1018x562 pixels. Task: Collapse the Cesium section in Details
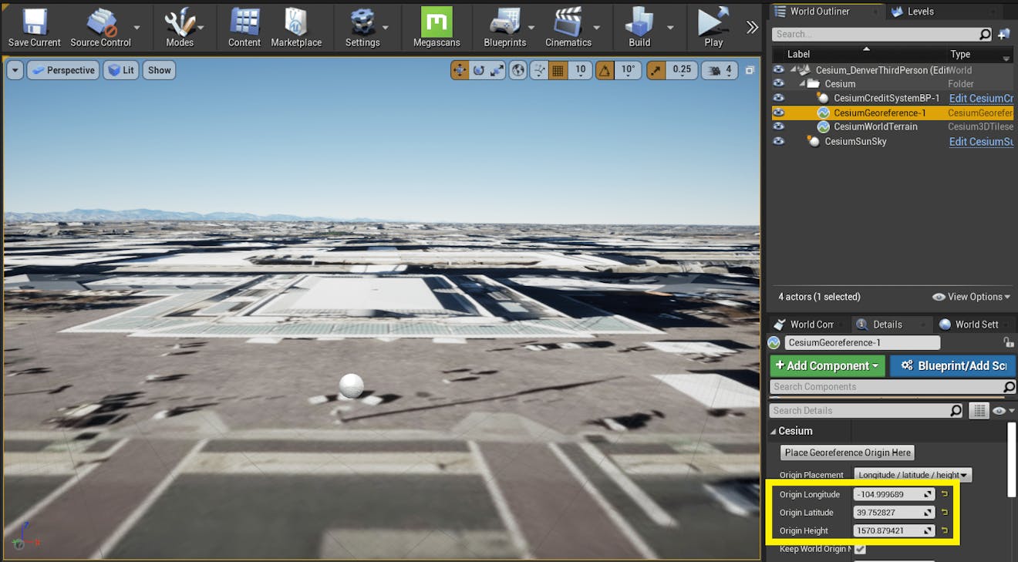[774, 431]
